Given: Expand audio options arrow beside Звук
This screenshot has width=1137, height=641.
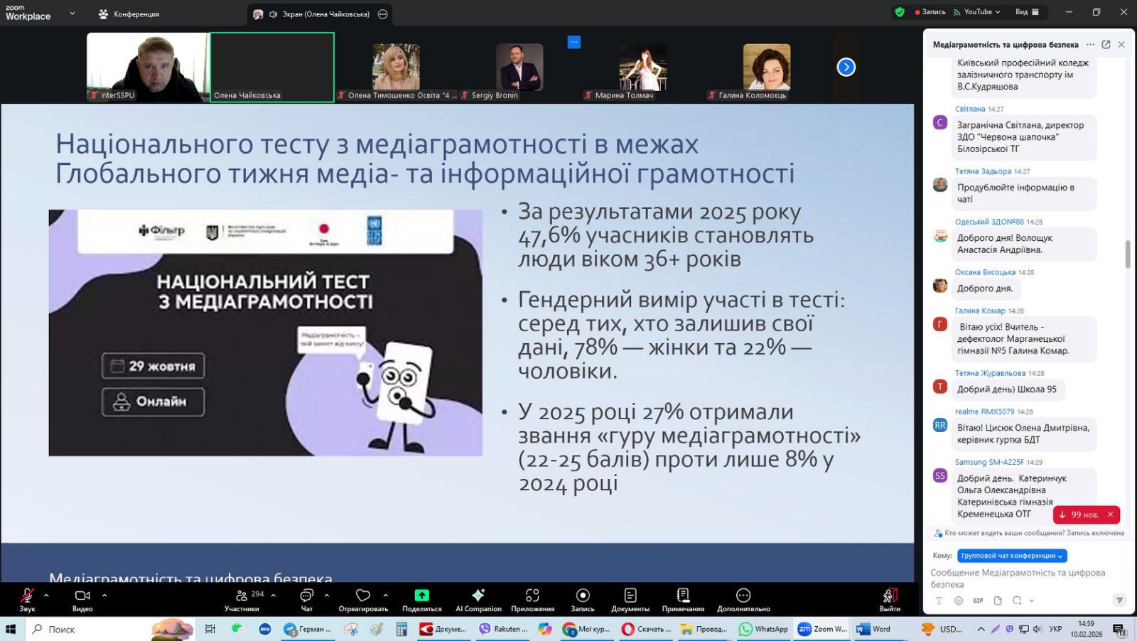Looking at the screenshot, I should coord(46,596).
